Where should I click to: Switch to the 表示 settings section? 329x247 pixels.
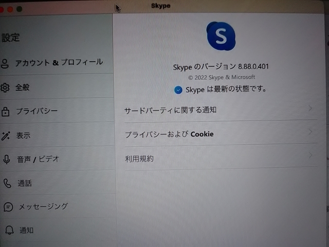(57, 135)
